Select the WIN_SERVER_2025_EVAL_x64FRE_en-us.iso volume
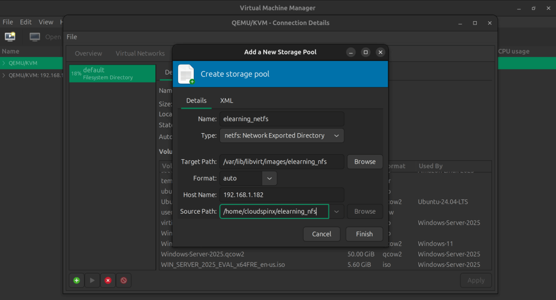This screenshot has width=556, height=300. tap(325, 265)
